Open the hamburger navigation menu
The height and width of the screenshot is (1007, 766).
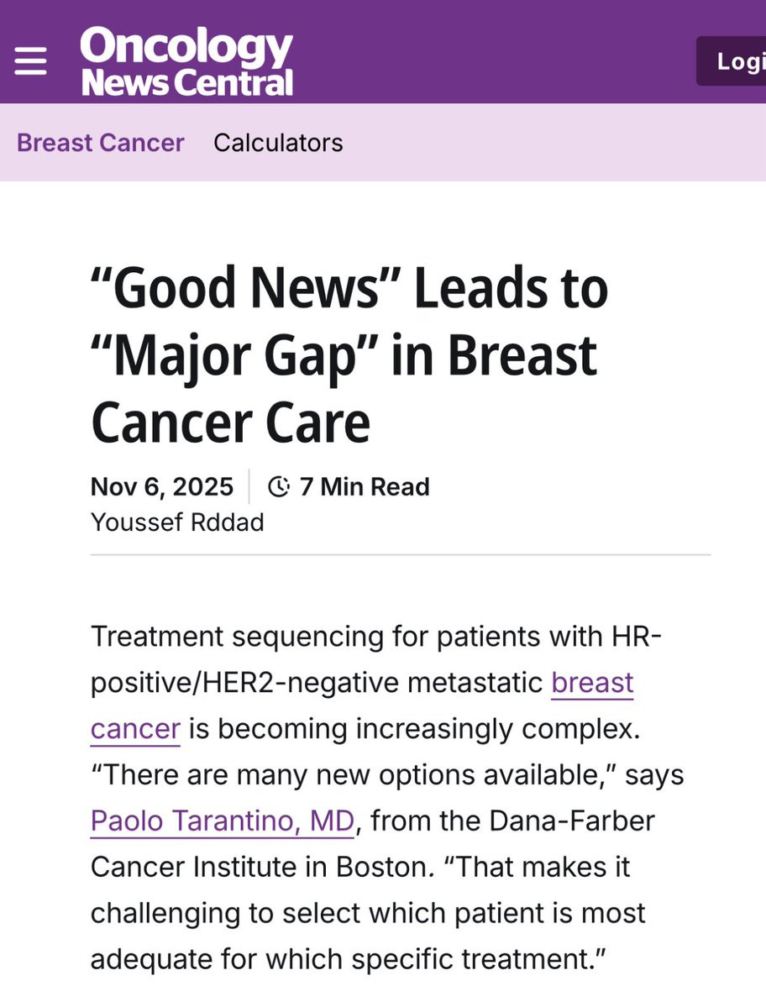pyautogui.click(x=30, y=61)
